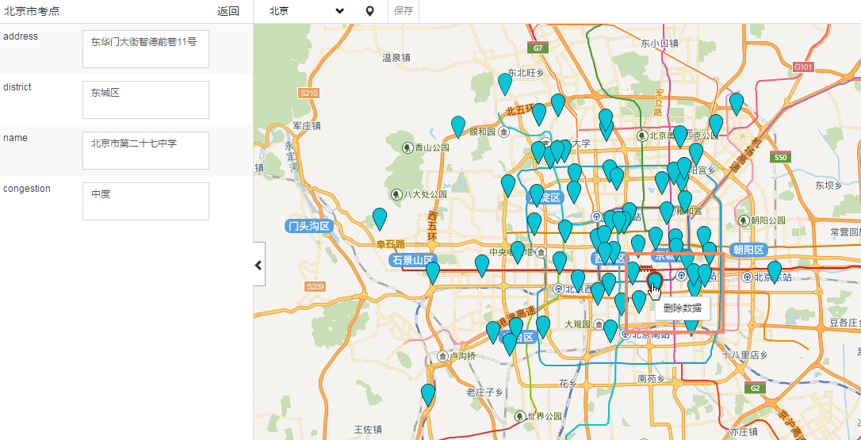861x440 pixels.
Task: Select the marker just right of 卢沟桥
Action: pos(510,344)
